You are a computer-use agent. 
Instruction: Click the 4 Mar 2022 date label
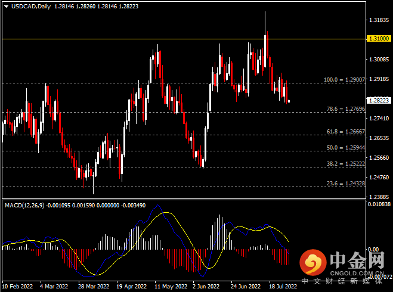(54, 286)
